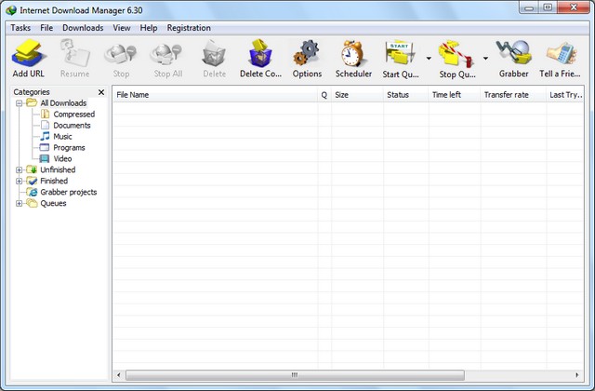595x391 pixels.
Task: Minimize the Internet Download Manager window
Action: tap(529, 8)
